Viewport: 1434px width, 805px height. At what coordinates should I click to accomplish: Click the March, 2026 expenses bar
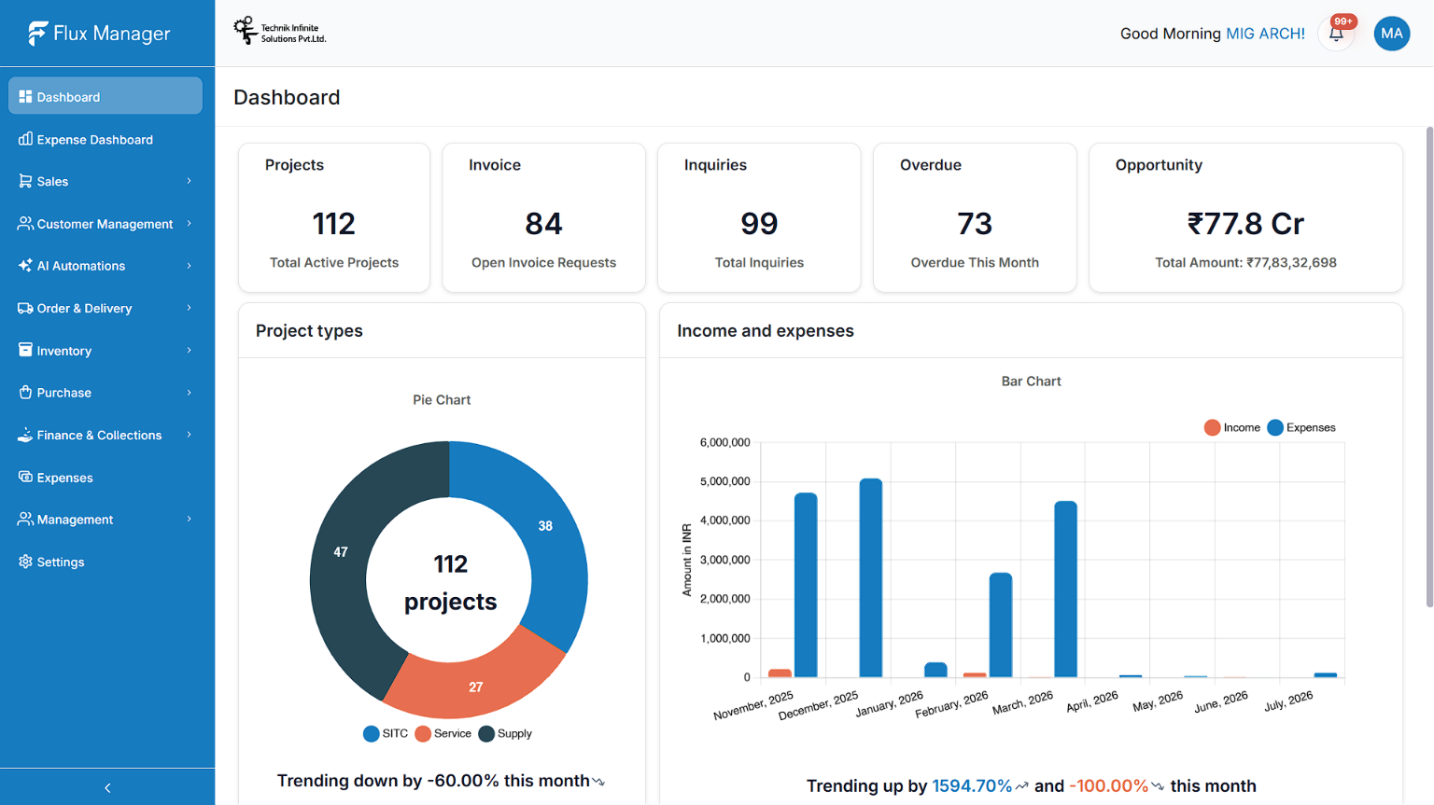point(1065,590)
